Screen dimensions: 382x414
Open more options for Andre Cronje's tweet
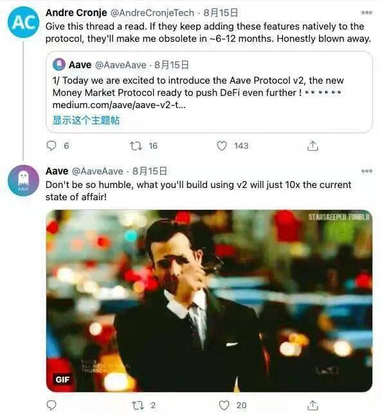point(367,12)
